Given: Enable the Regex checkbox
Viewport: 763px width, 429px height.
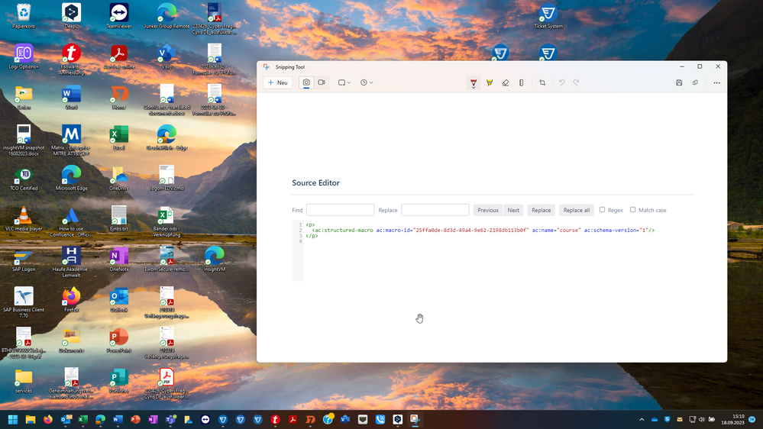Looking at the screenshot, I should 603,210.
